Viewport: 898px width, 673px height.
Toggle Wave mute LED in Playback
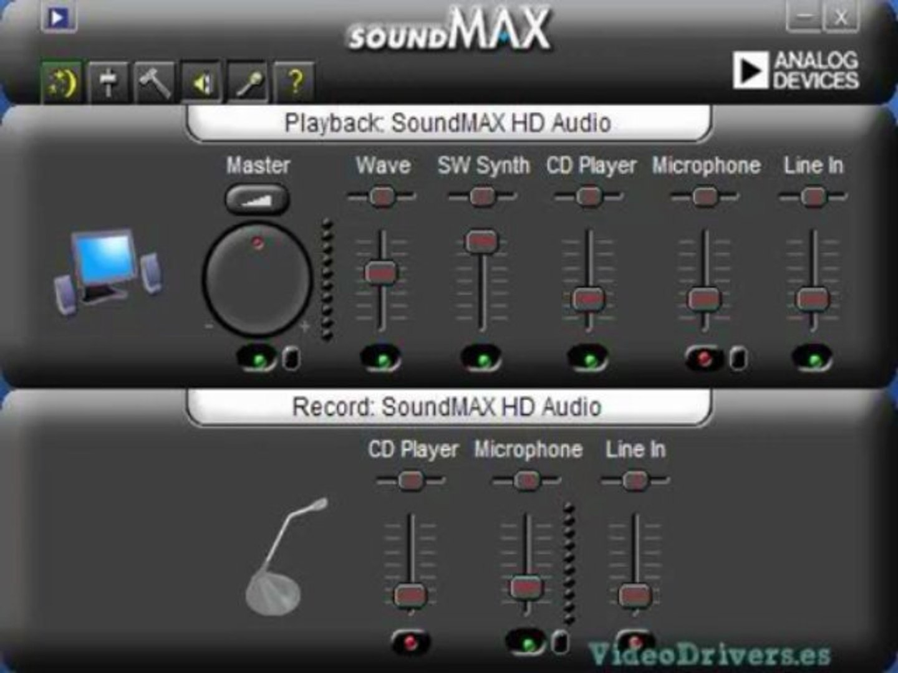(x=381, y=359)
